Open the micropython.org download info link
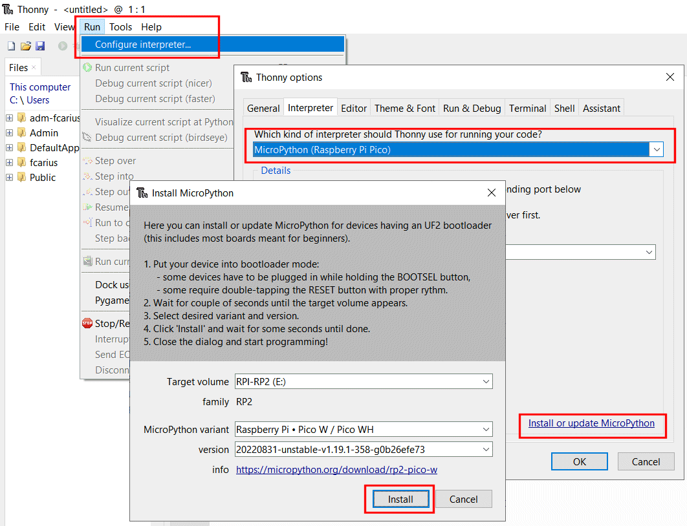The width and height of the screenshot is (687, 526). [x=336, y=470]
